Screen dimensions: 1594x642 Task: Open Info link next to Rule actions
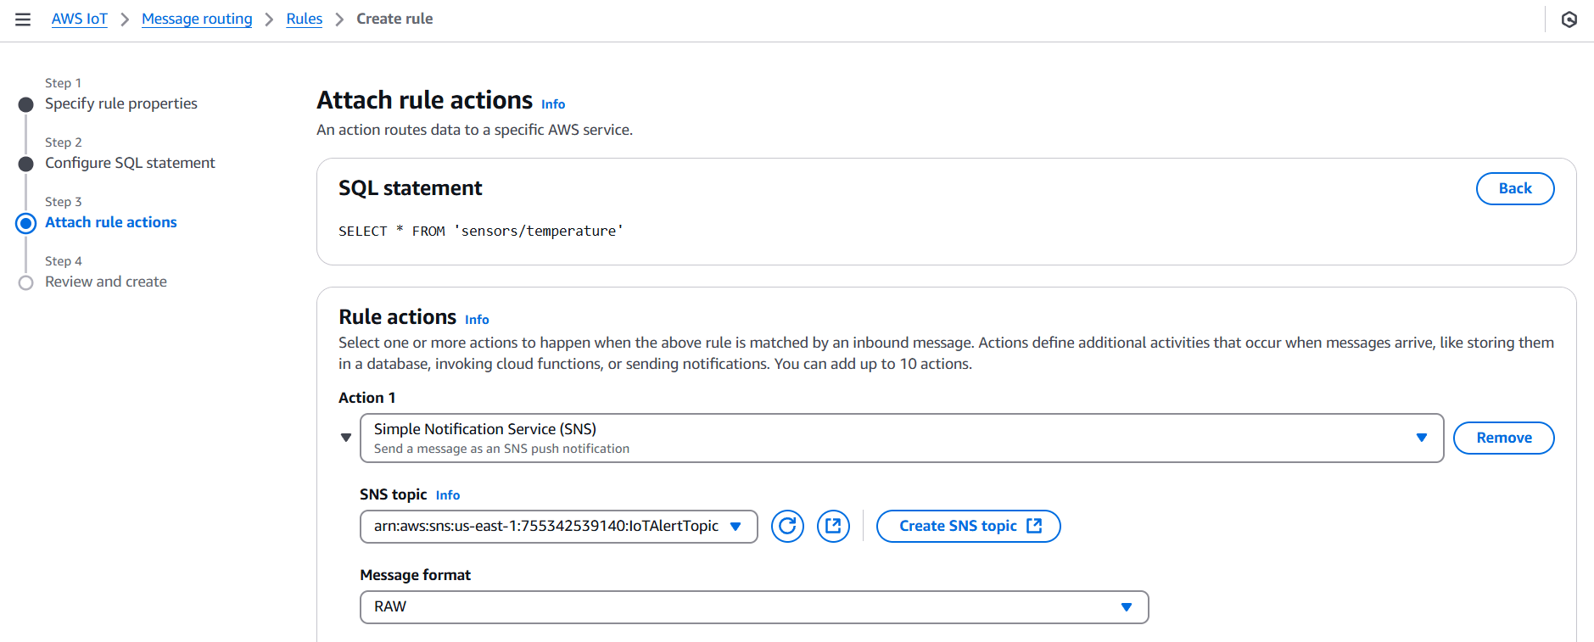click(x=477, y=320)
